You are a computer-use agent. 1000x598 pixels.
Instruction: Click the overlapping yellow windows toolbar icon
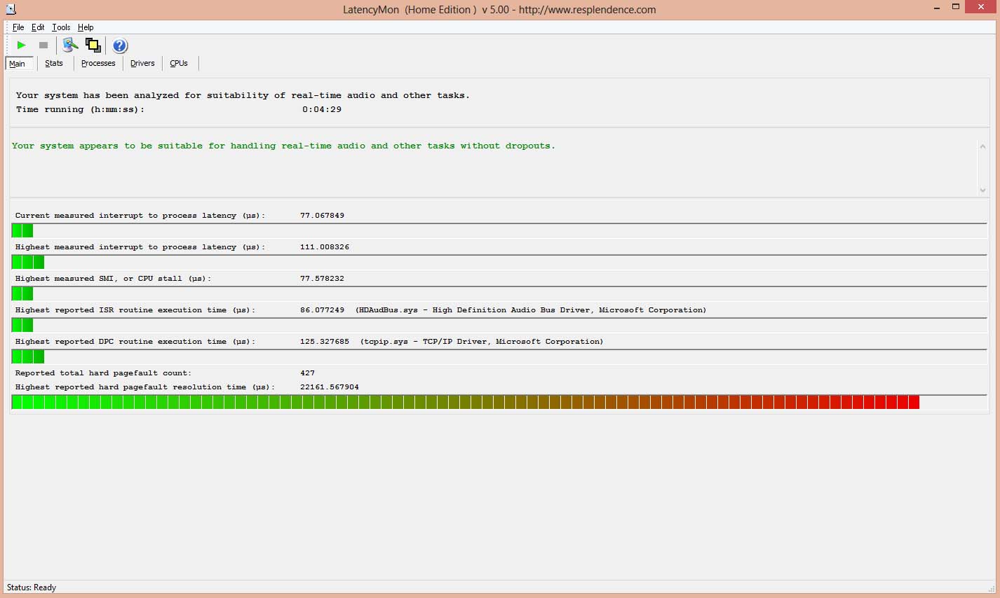coord(93,46)
